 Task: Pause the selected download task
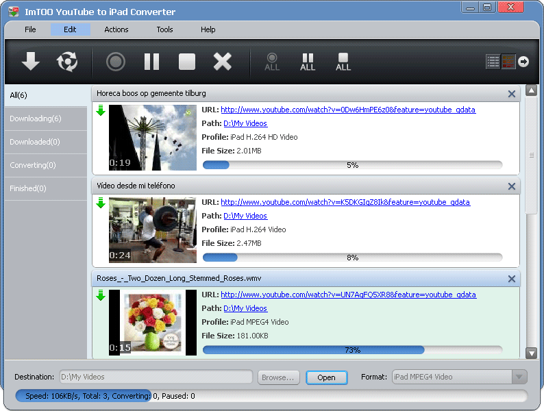point(151,62)
